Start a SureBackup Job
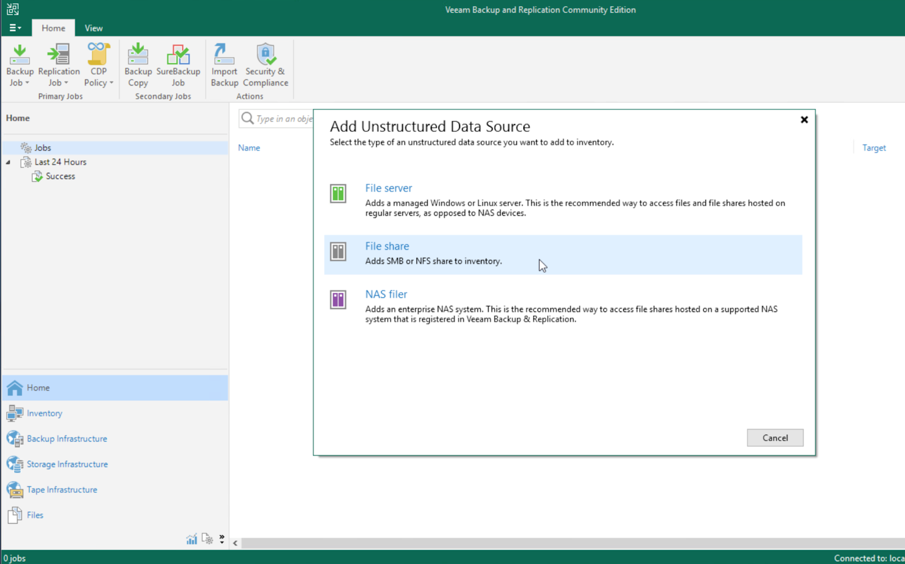Screen dimensions: 905x564 (x=178, y=65)
